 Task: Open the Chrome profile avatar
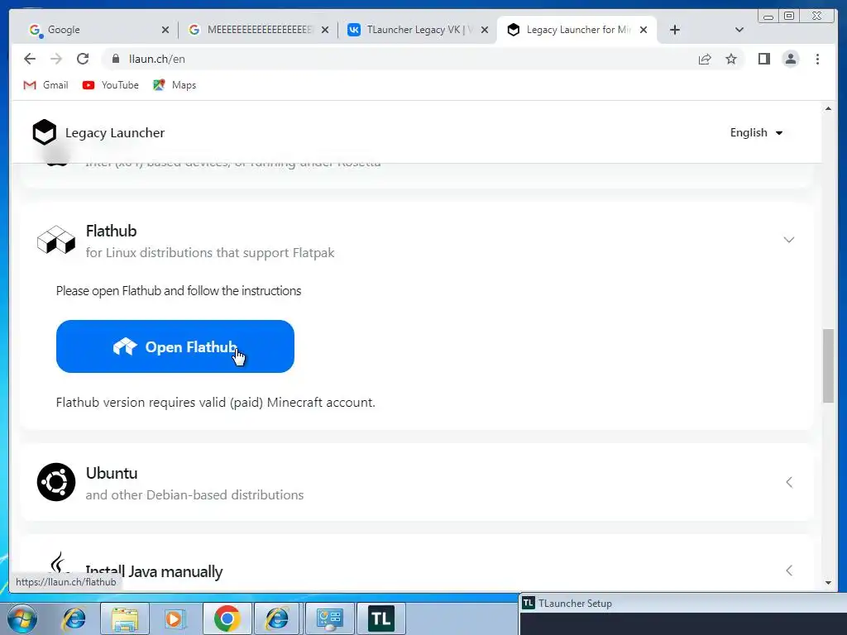coord(790,59)
